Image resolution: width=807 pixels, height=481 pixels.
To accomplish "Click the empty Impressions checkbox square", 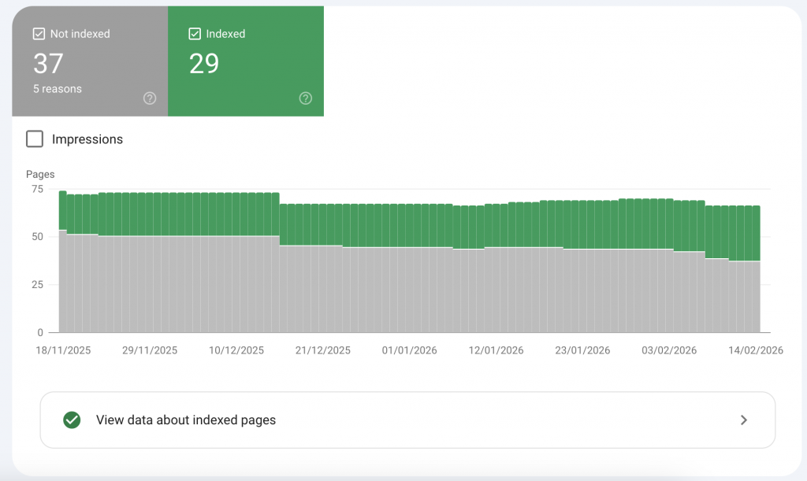I will pos(35,139).
